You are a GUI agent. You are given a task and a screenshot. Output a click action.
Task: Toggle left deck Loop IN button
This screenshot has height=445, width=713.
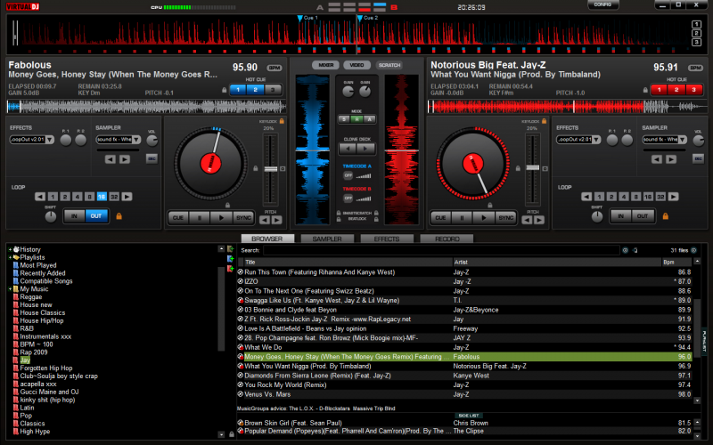(x=74, y=216)
